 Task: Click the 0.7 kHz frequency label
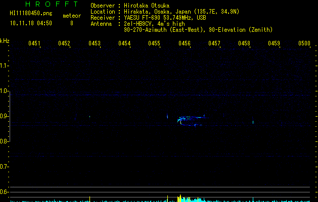[4, 167]
